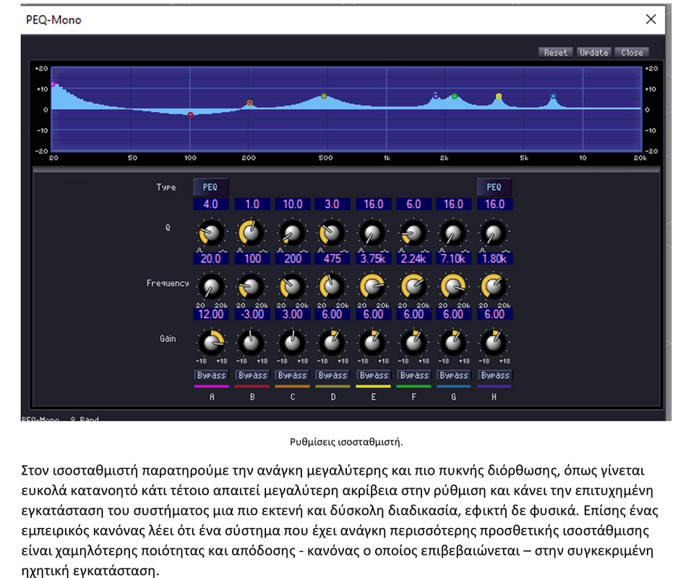Image resolution: width=691 pixels, height=578 pixels.
Task: Click the band G frequency field showing 7.10k
Action: [454, 258]
